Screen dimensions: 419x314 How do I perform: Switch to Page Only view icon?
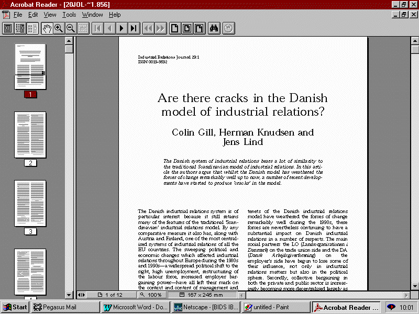[x=8, y=28]
